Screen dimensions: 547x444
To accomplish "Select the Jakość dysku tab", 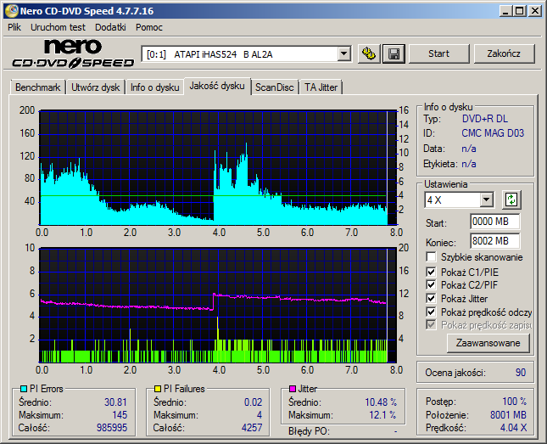I will 217,86.
